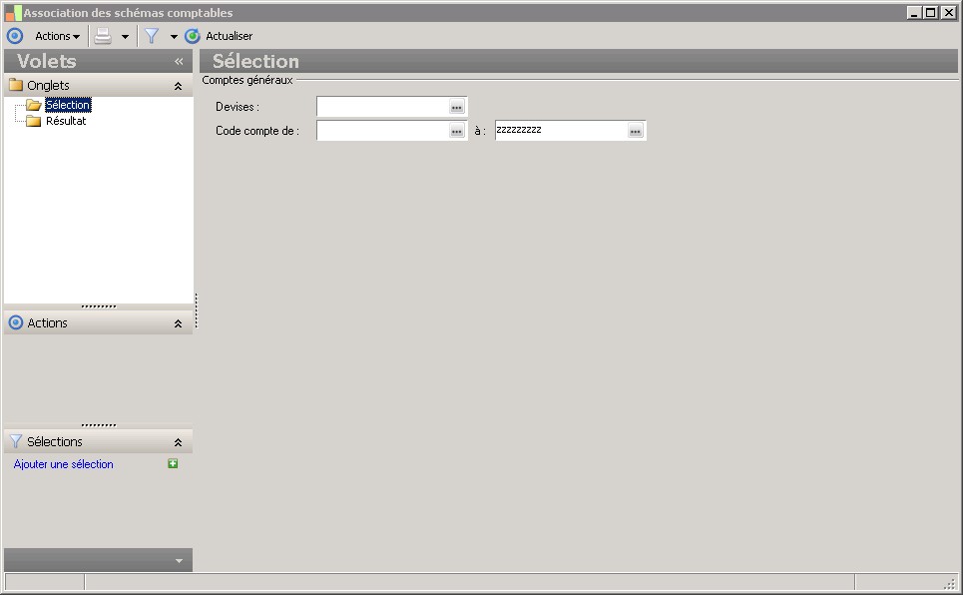Click the green plus add selection icon
The image size is (963, 595).
(173, 463)
